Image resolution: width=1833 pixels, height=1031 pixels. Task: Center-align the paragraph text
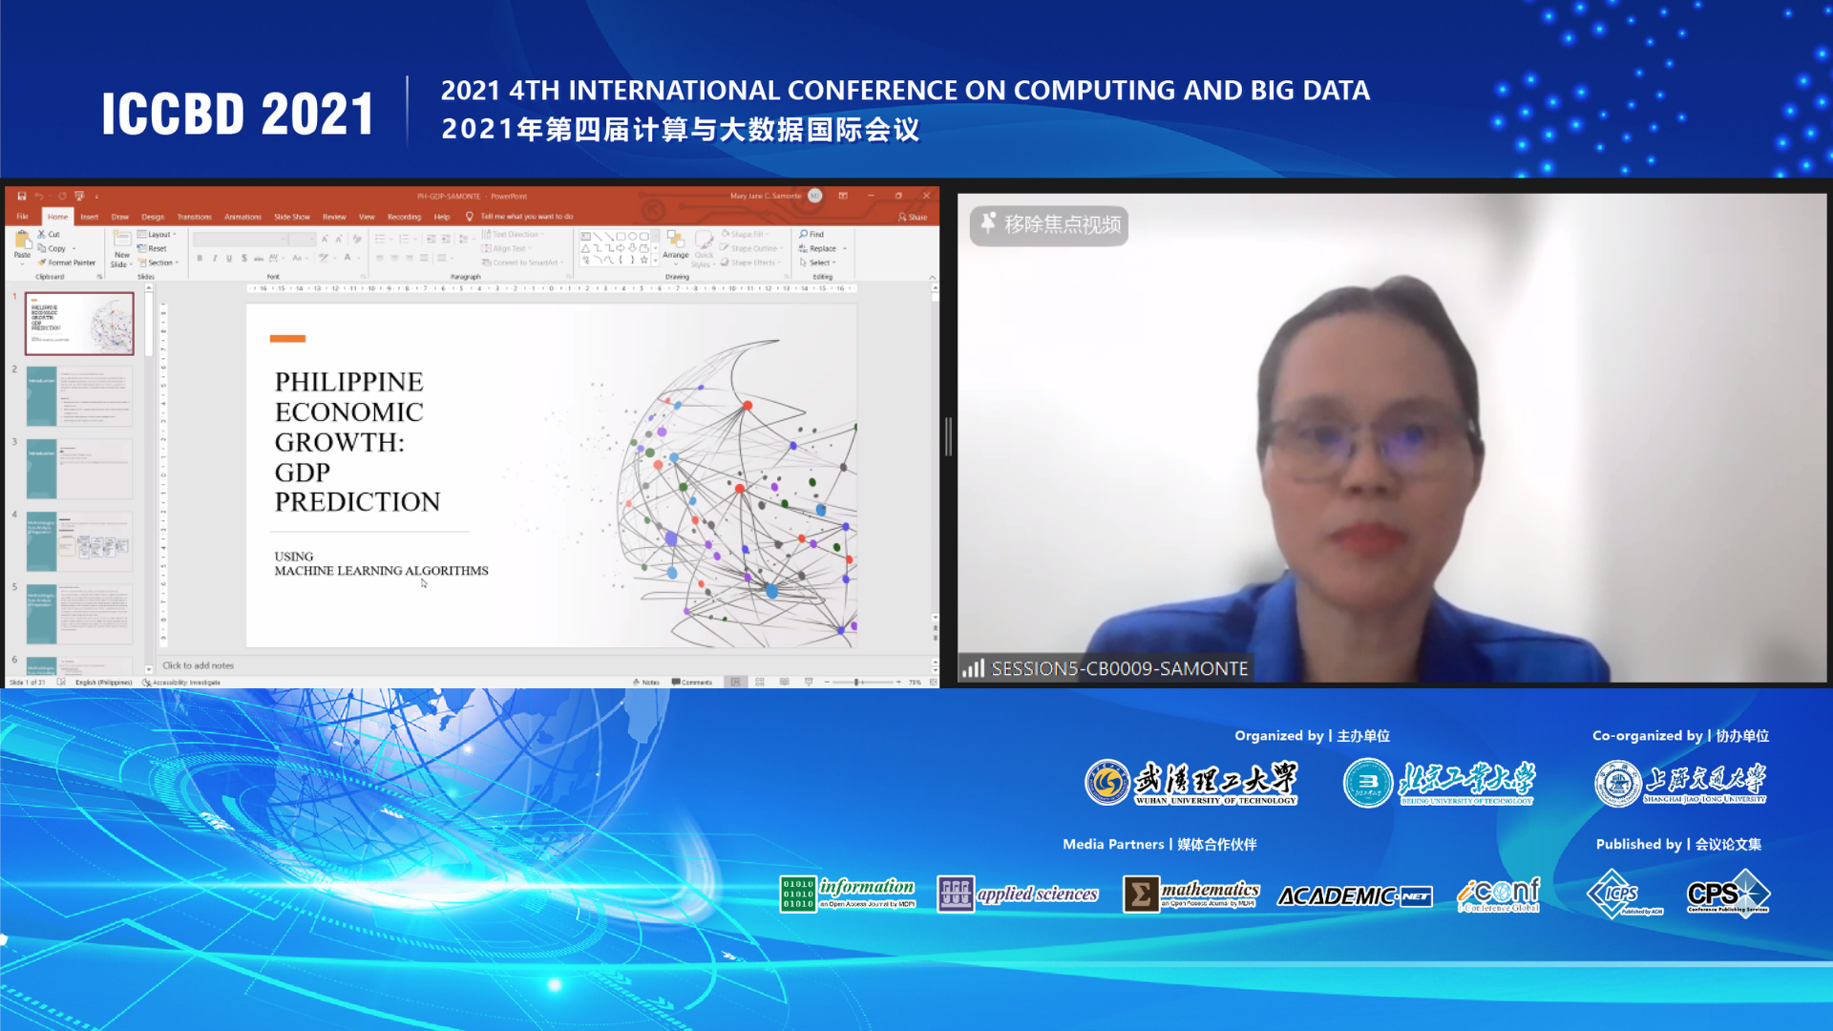(394, 258)
